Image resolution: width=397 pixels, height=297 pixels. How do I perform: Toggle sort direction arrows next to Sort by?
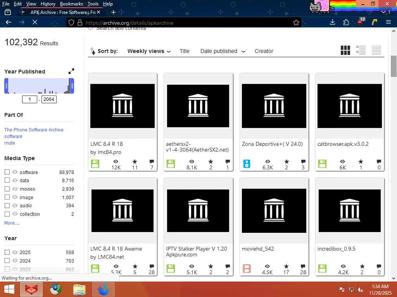[93, 51]
